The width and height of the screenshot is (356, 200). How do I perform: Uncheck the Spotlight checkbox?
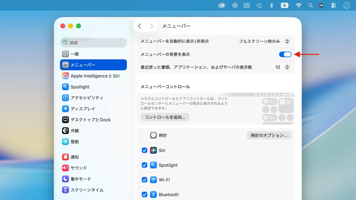145,165
